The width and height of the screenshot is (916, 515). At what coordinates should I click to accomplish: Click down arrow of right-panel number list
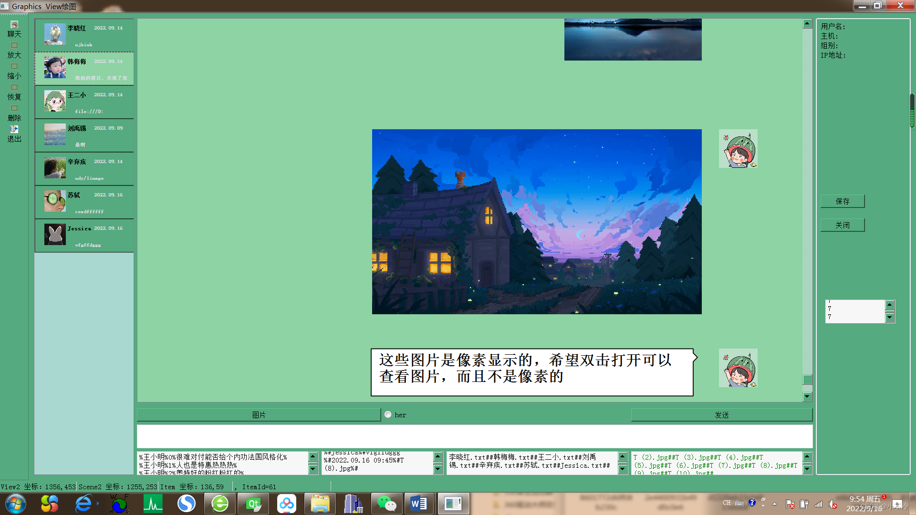[890, 318]
